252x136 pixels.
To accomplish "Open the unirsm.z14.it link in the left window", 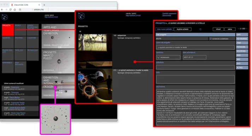I will (51, 17).
